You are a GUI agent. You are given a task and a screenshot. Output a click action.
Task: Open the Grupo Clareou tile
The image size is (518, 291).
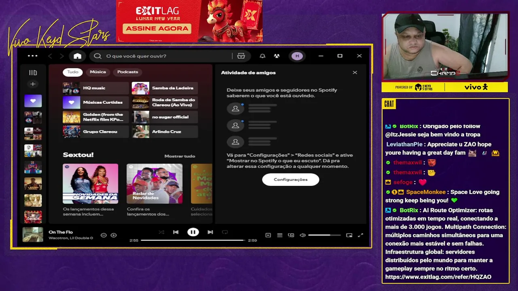coord(96,132)
